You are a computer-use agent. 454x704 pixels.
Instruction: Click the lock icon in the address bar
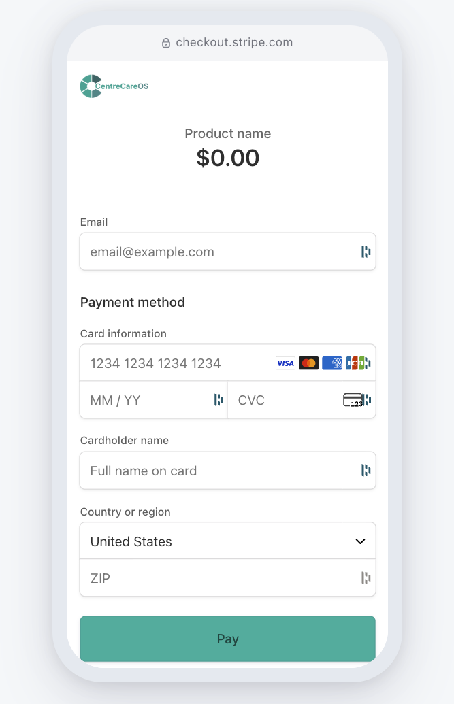(x=165, y=42)
